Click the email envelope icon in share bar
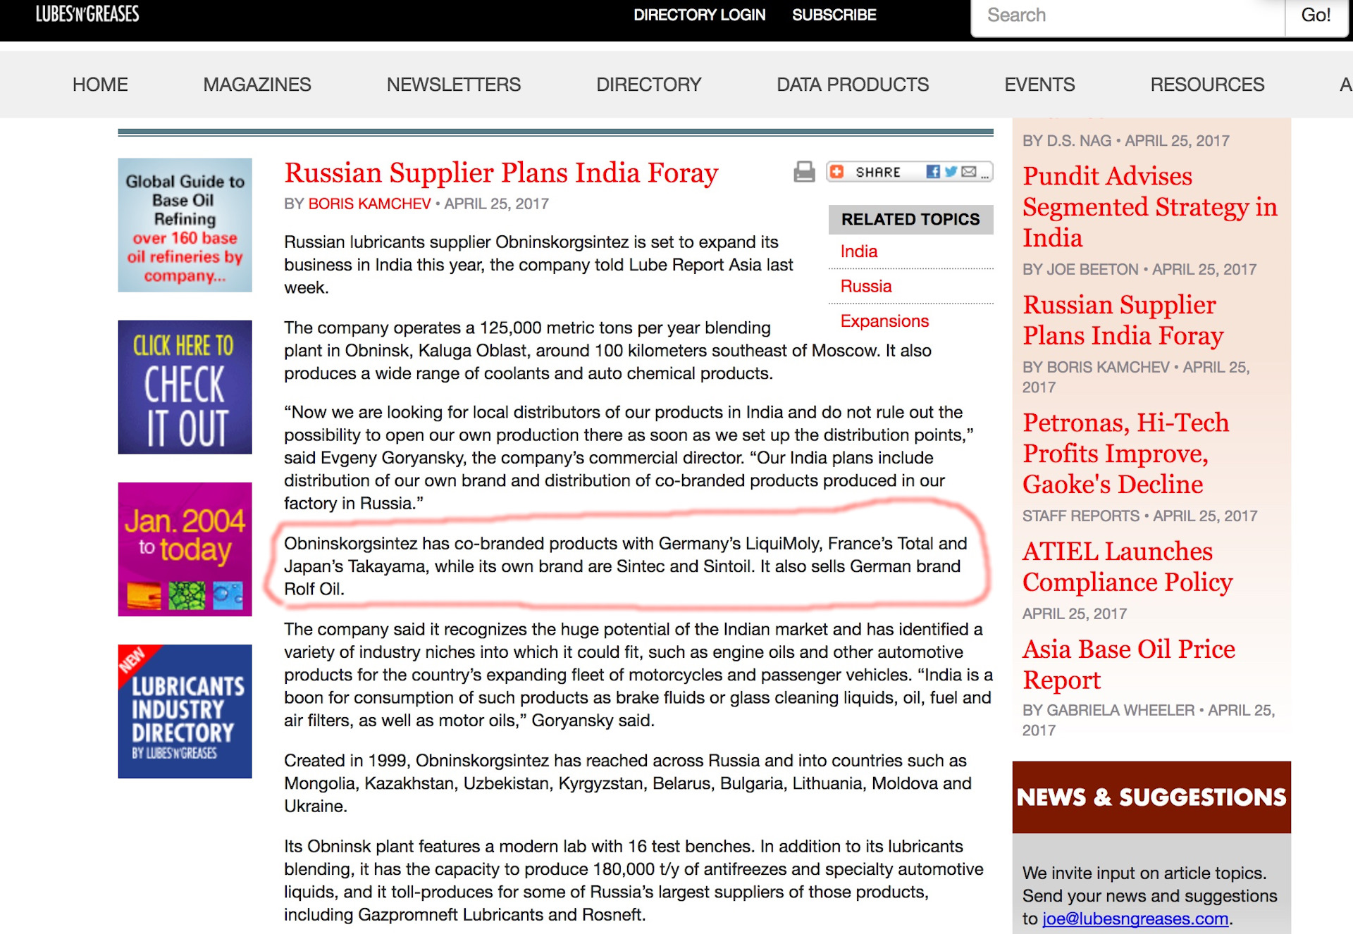The width and height of the screenshot is (1353, 934). 969,172
